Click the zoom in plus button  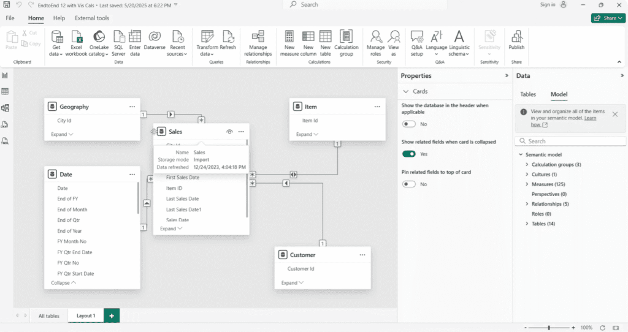(573, 328)
